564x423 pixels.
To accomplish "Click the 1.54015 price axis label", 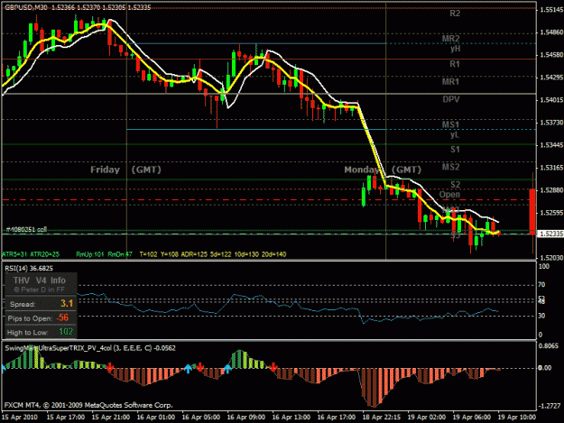I will tap(551, 100).
